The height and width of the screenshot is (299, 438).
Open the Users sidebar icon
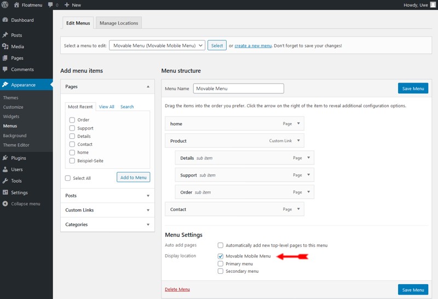click(5, 169)
